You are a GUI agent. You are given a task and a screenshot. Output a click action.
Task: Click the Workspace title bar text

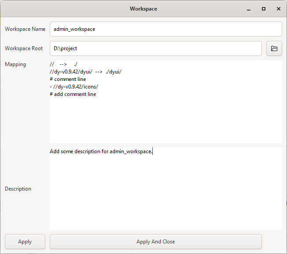pos(143,9)
